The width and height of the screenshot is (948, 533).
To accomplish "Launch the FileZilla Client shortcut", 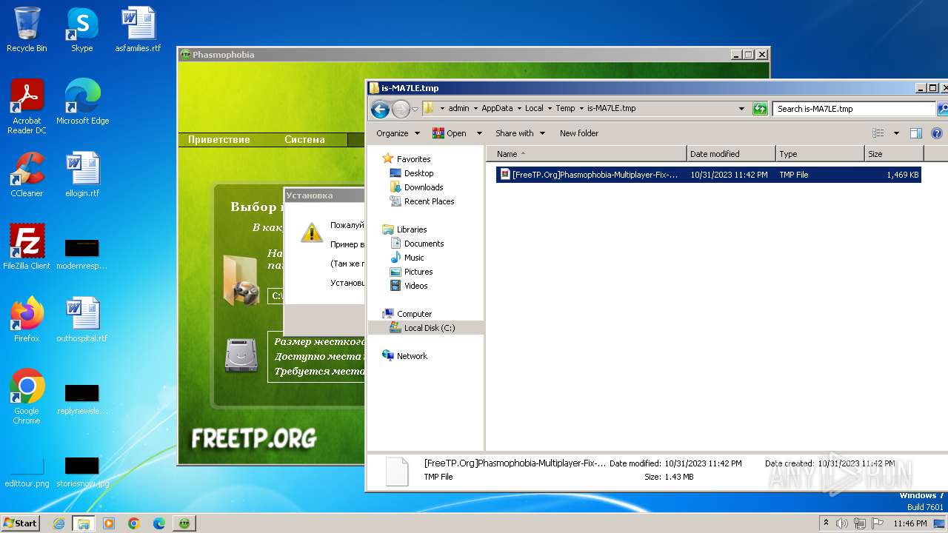I will 27,247.
